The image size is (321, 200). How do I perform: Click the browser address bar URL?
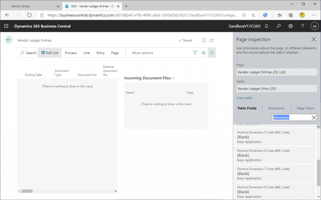[x=143, y=15]
